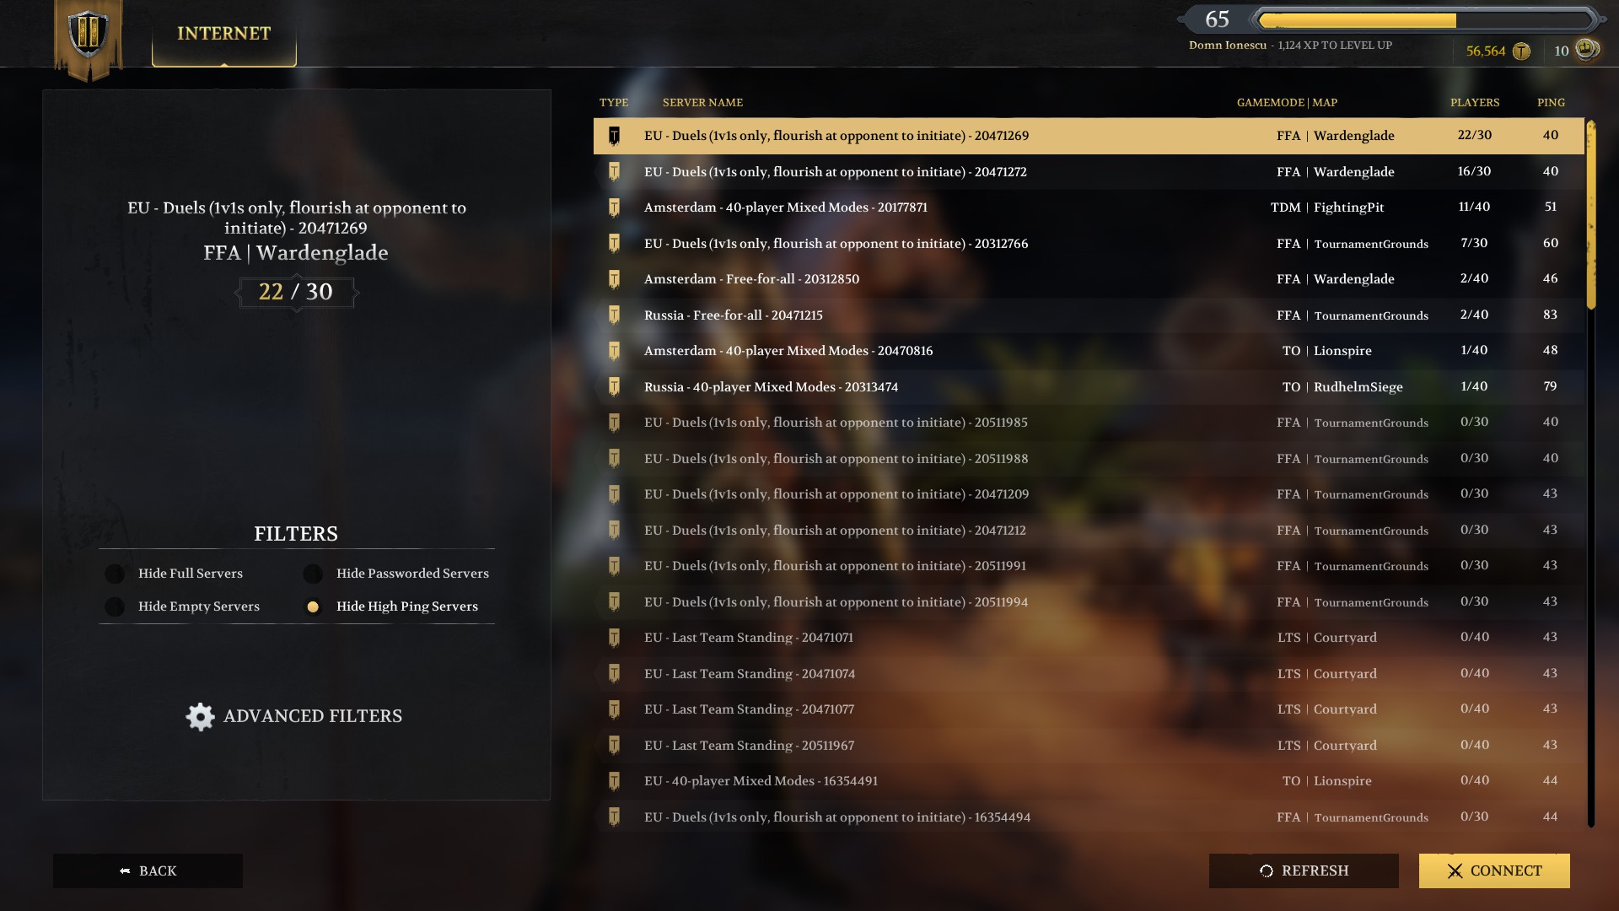
Task: Enable Hide Passworded Servers filter
Action: coord(313,574)
